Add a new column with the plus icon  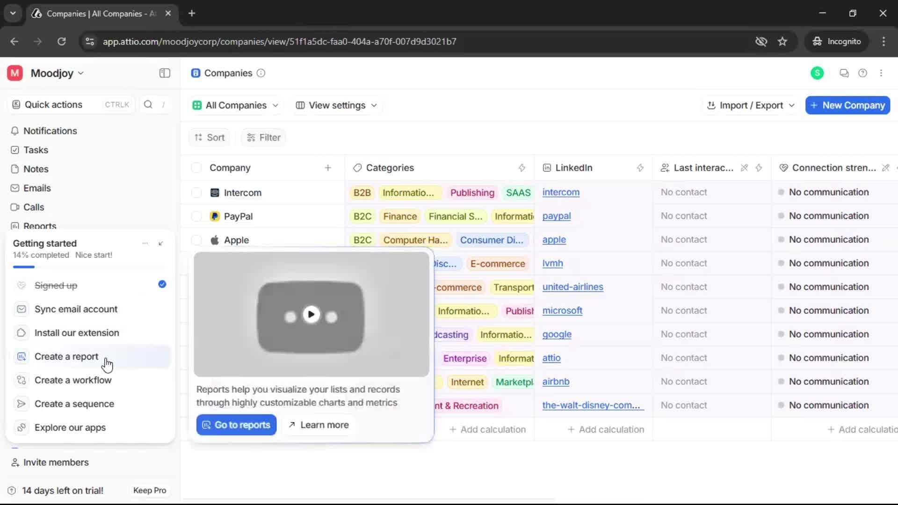(328, 167)
